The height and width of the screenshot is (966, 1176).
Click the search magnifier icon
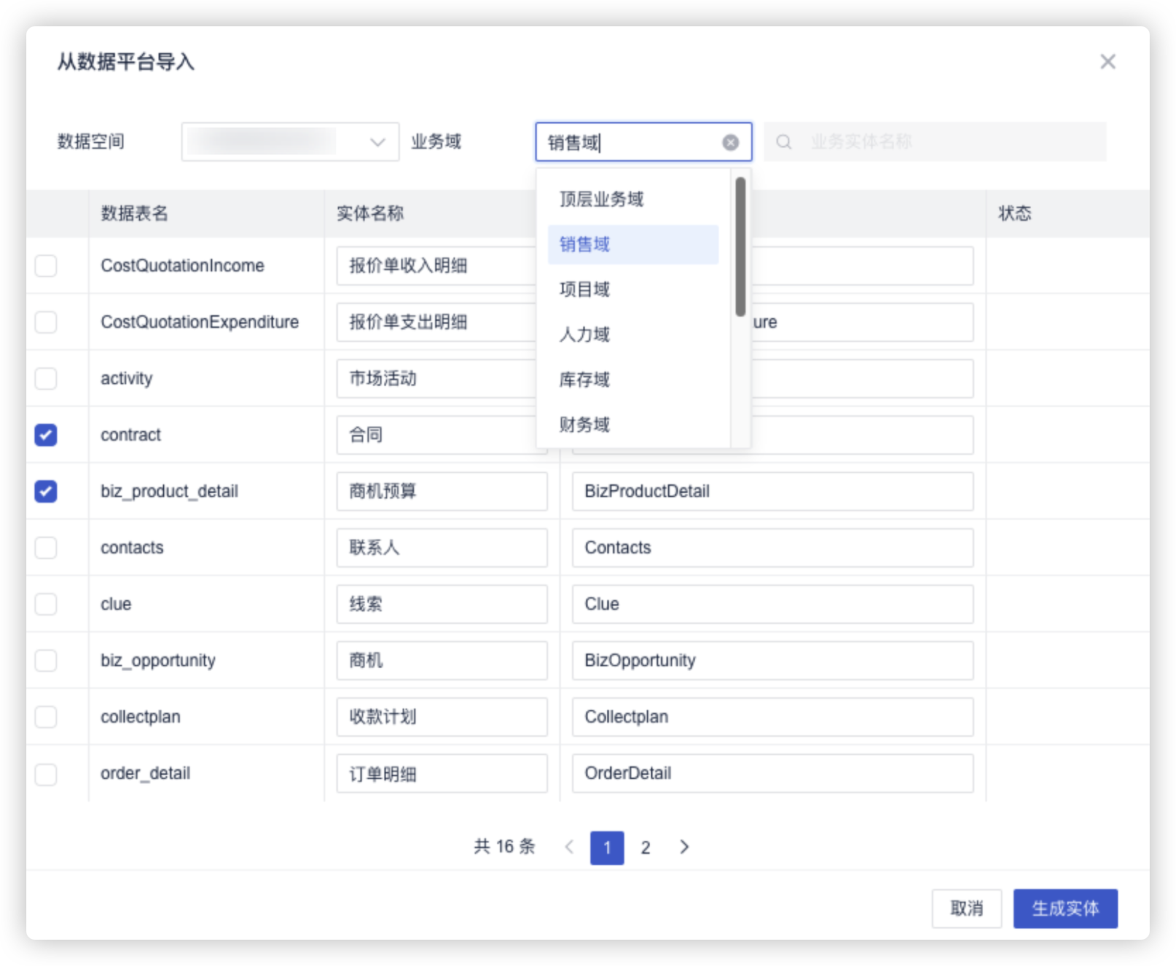[783, 142]
